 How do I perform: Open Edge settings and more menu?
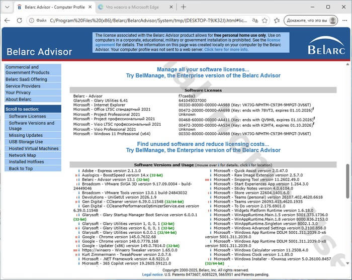pos(345,21)
